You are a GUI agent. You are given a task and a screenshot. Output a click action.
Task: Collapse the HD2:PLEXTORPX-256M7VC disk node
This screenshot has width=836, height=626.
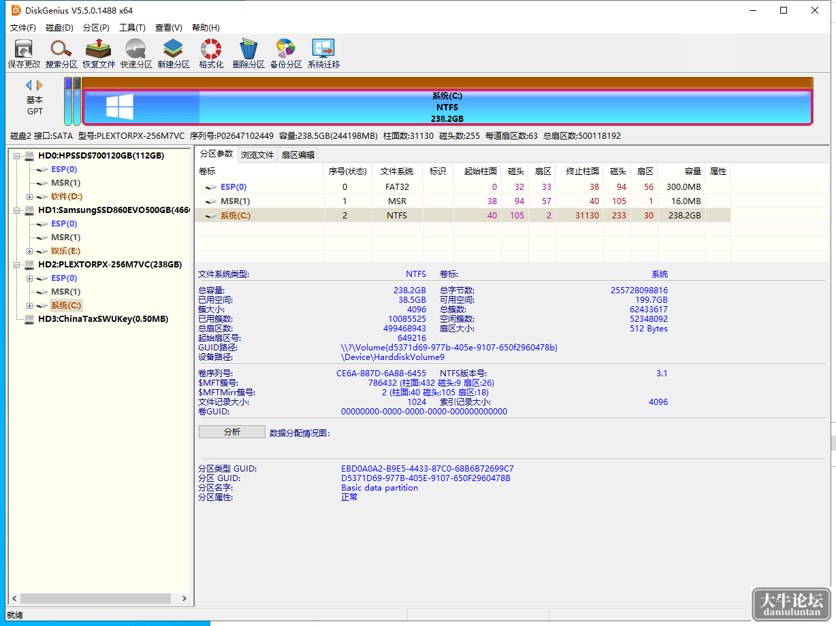pos(16,265)
